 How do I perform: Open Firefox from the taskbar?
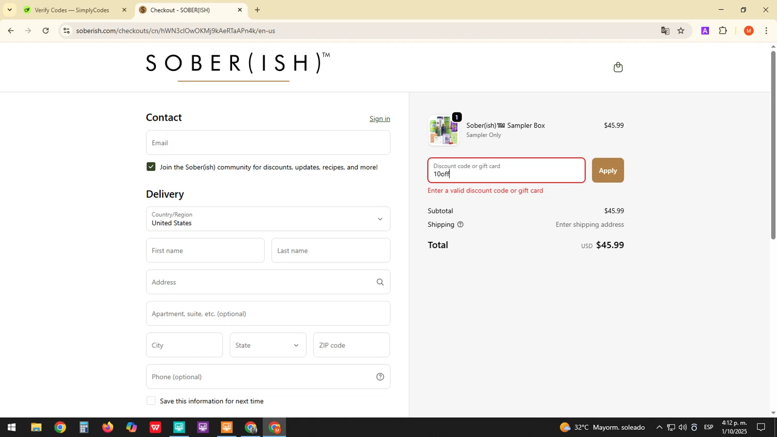[108, 428]
